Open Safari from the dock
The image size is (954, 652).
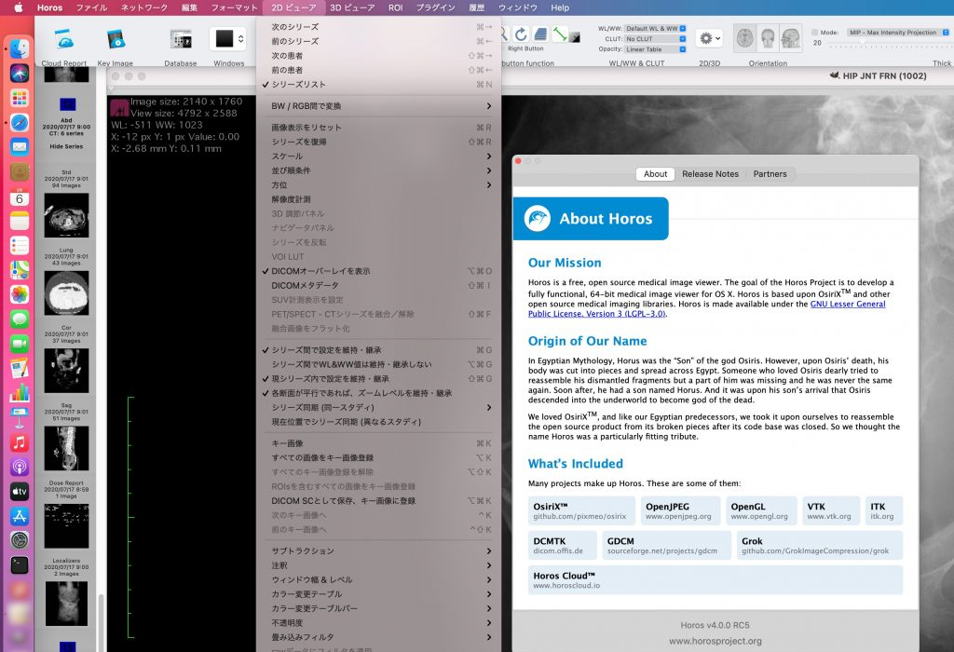coord(20,122)
